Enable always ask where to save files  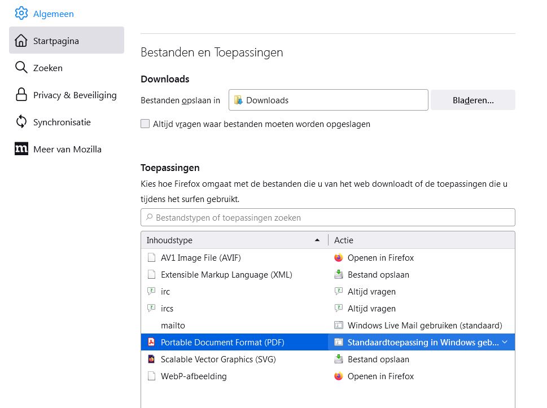[x=145, y=124]
